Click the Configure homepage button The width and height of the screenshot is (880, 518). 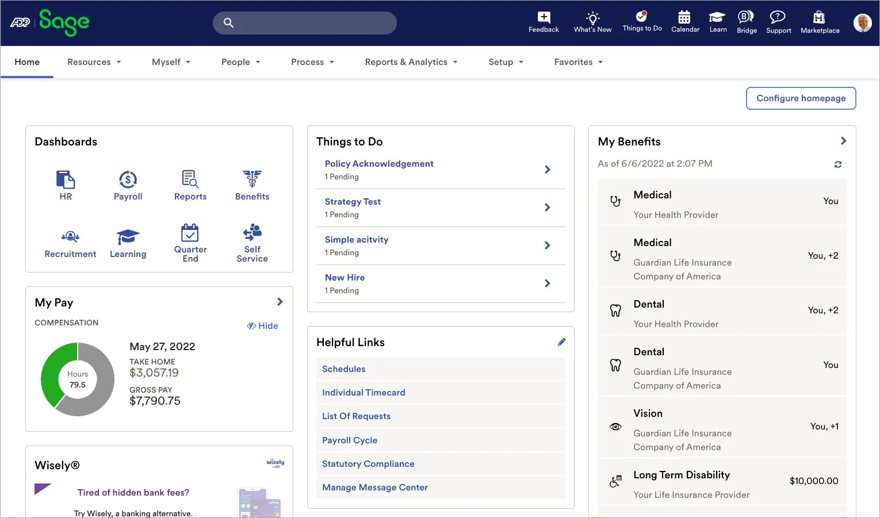(x=801, y=98)
